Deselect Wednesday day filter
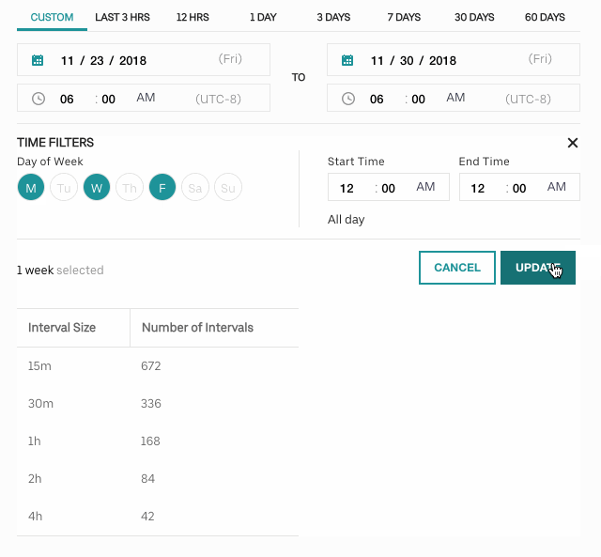This screenshot has width=601, height=557. pyautogui.click(x=97, y=188)
